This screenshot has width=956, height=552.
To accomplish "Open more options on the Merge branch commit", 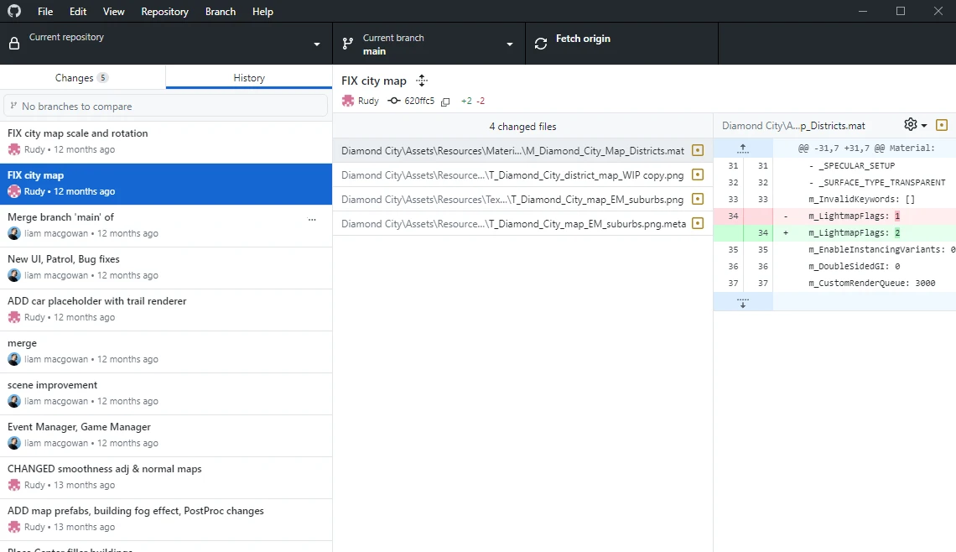I will point(312,219).
